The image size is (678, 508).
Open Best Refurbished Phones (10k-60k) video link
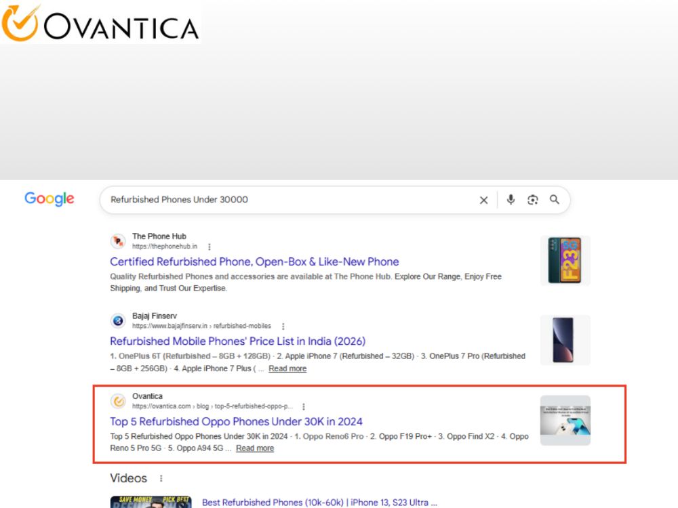[x=319, y=503]
